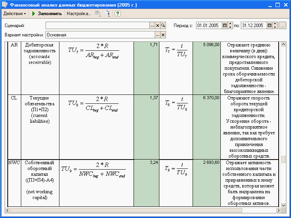
Task: Decrease period start date with down arrow
Action: 230,27
